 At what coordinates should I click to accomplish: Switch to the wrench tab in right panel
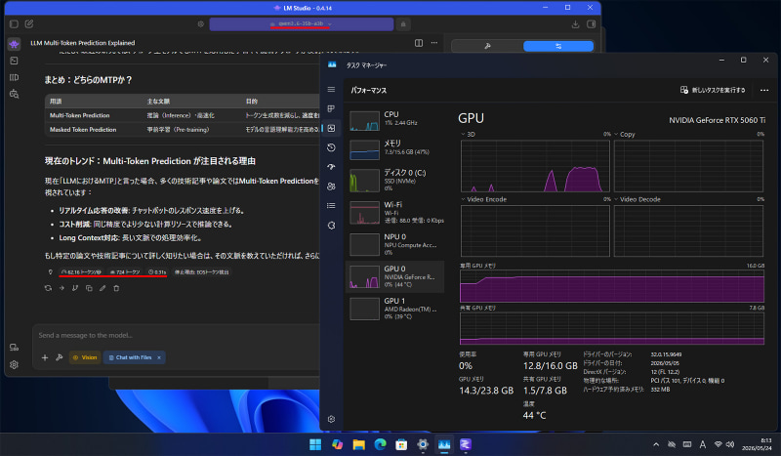(487, 46)
